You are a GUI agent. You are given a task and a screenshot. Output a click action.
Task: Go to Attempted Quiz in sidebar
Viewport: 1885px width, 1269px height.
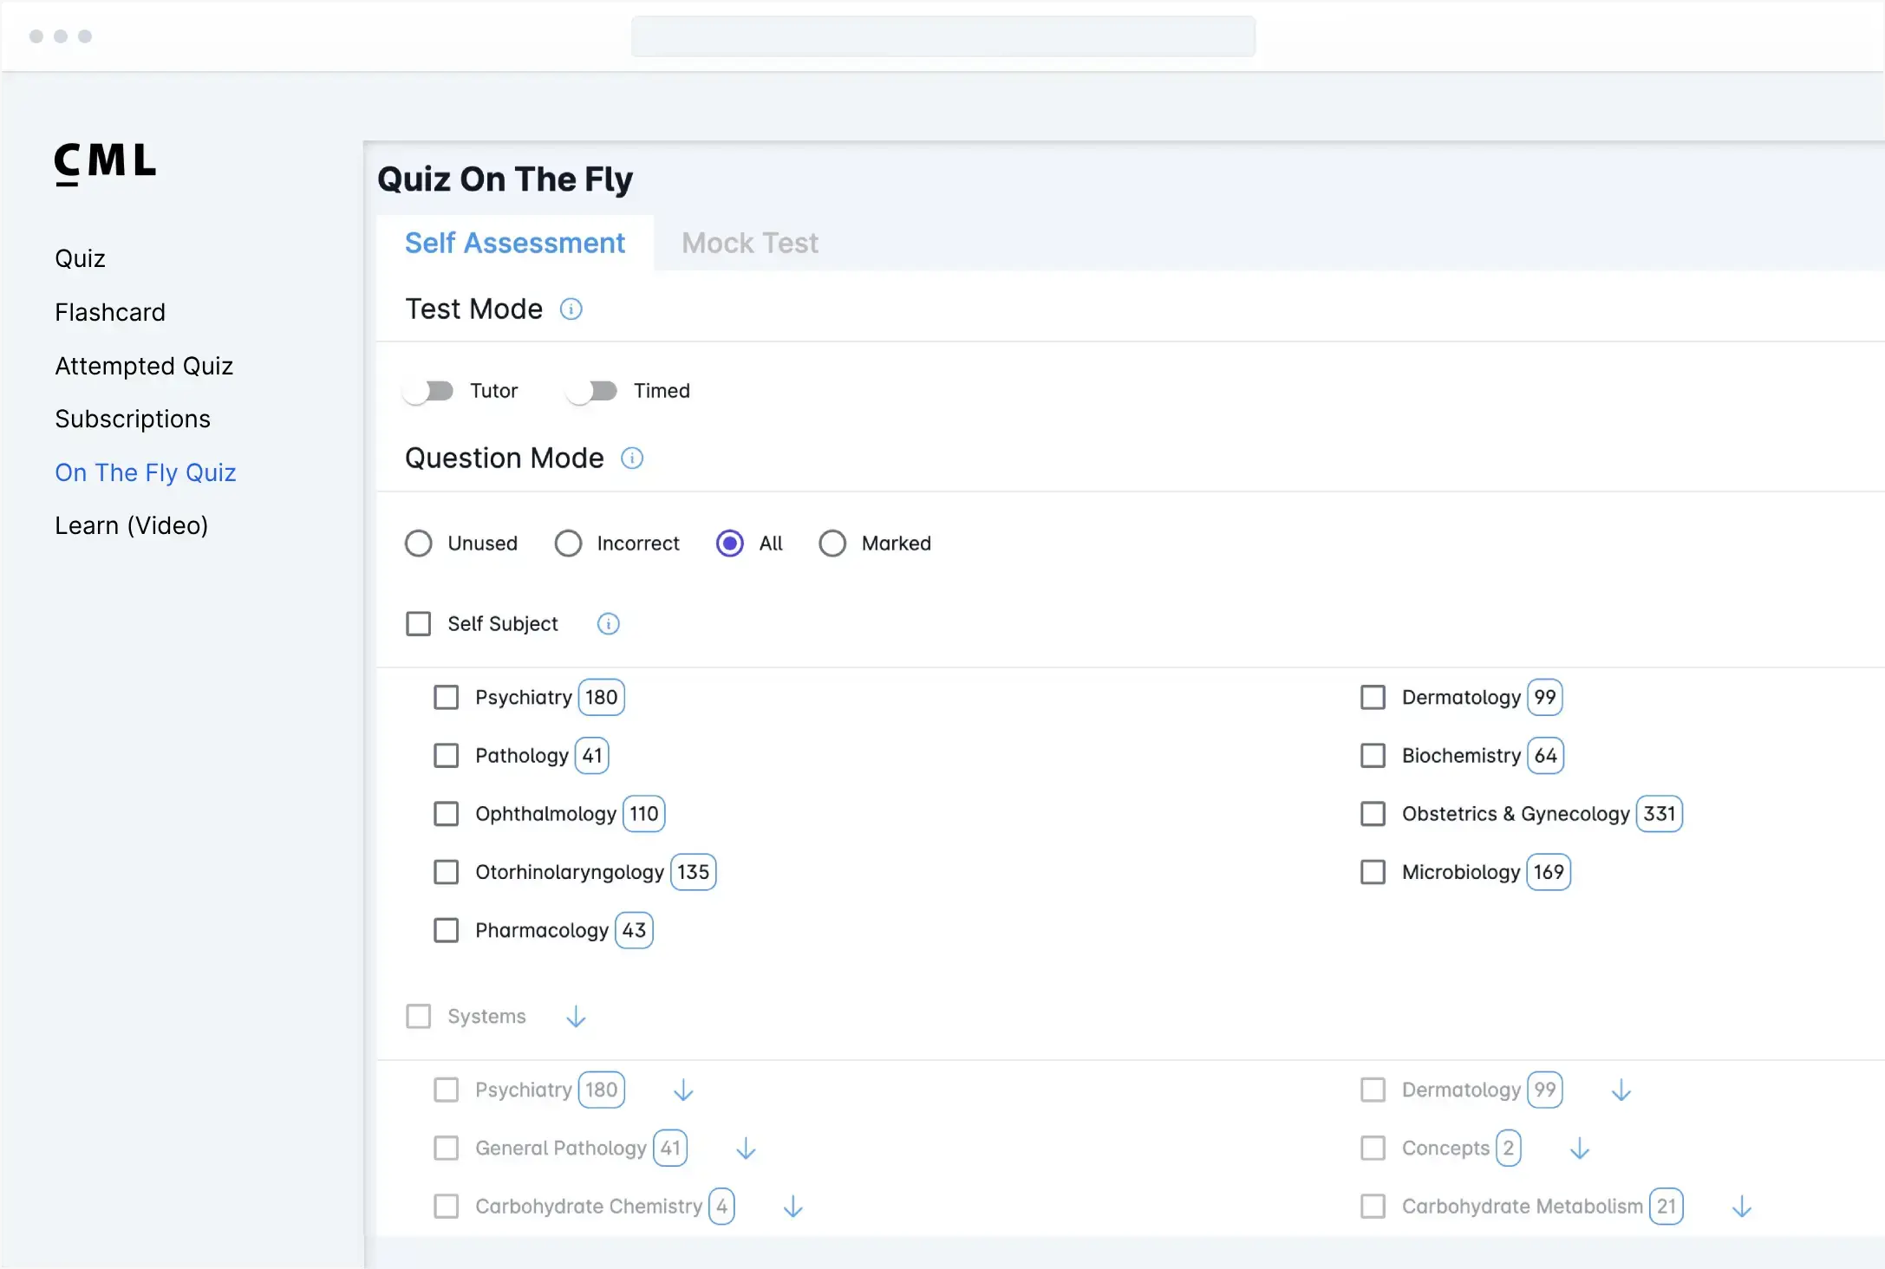144,366
